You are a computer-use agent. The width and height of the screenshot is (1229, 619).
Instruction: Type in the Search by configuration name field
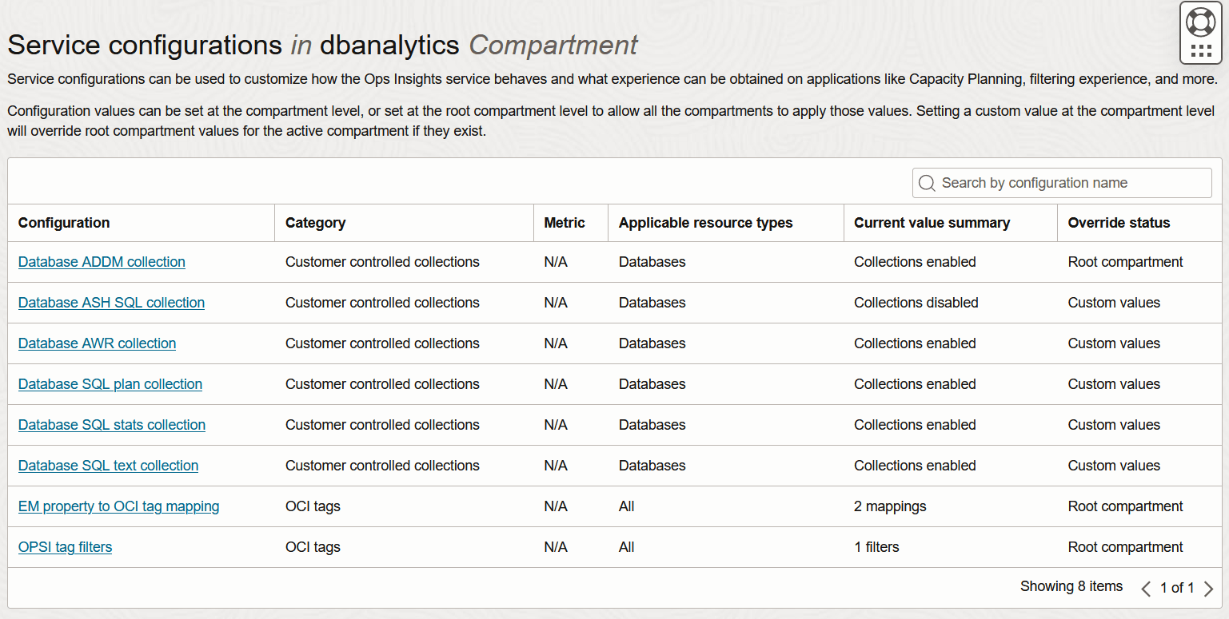coord(1071,183)
